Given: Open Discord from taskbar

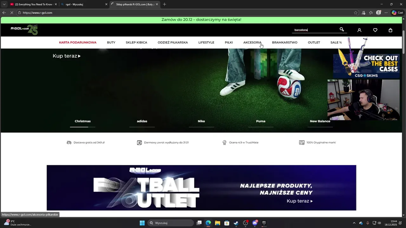Looking at the screenshot, I should [255, 223].
